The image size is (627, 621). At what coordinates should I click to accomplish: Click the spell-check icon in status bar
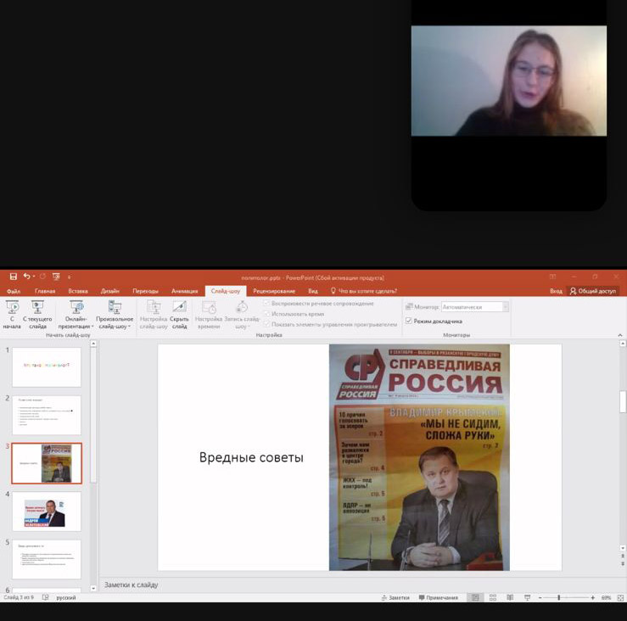(45, 597)
